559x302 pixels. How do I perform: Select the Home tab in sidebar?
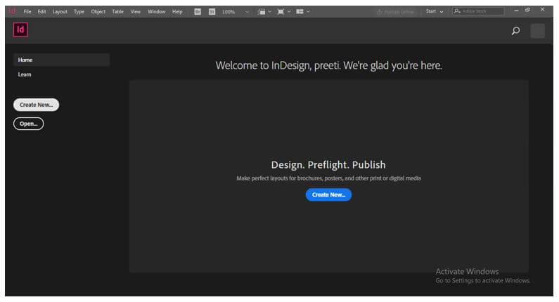61,60
